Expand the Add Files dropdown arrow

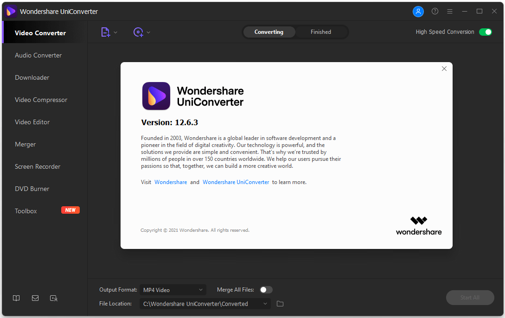[115, 32]
